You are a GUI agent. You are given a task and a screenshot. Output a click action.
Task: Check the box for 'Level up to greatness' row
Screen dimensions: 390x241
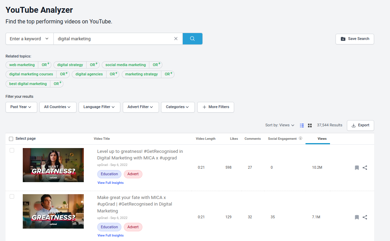coord(12,150)
